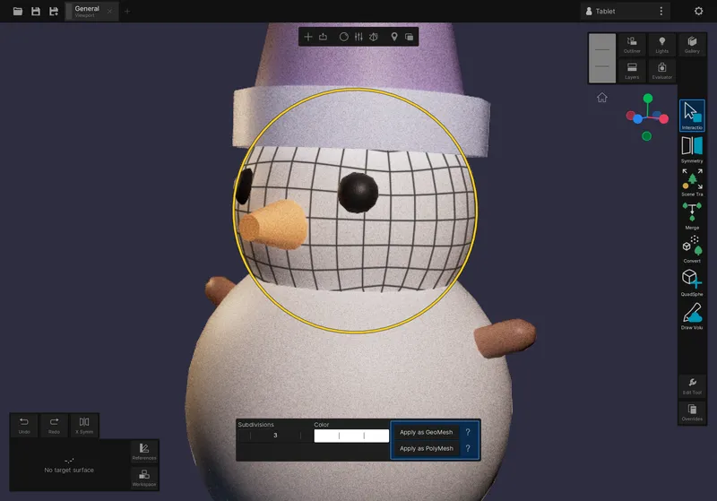Click the Subdivisions value field
Screen dimensions: 717x501
tap(275, 436)
